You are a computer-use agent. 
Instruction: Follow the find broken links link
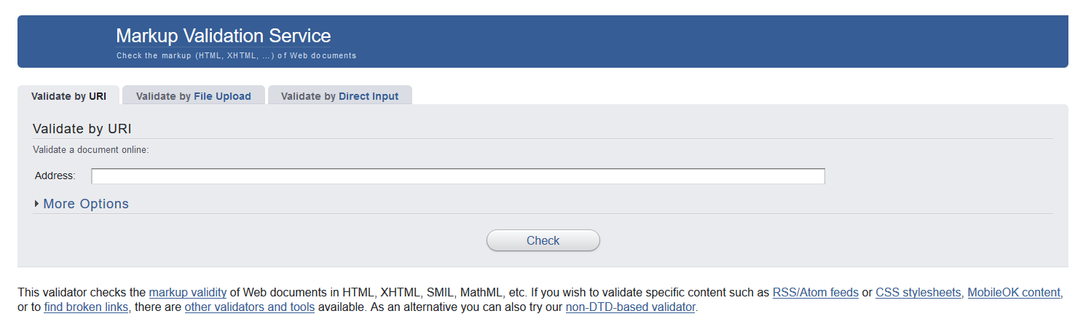(x=87, y=307)
